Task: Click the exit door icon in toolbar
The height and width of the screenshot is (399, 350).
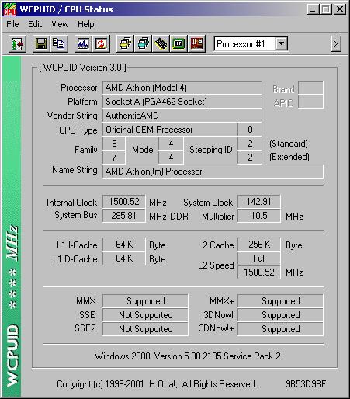Action: click(x=17, y=43)
